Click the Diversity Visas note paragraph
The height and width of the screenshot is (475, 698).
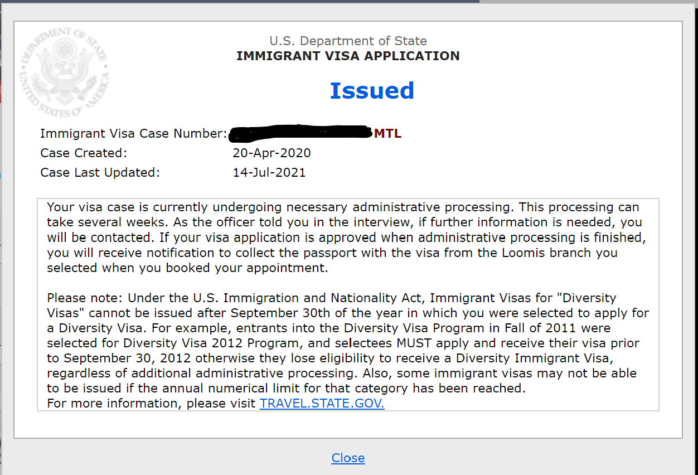348,343
